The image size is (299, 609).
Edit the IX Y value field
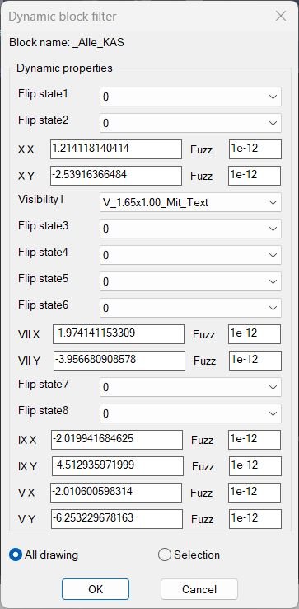point(118,466)
